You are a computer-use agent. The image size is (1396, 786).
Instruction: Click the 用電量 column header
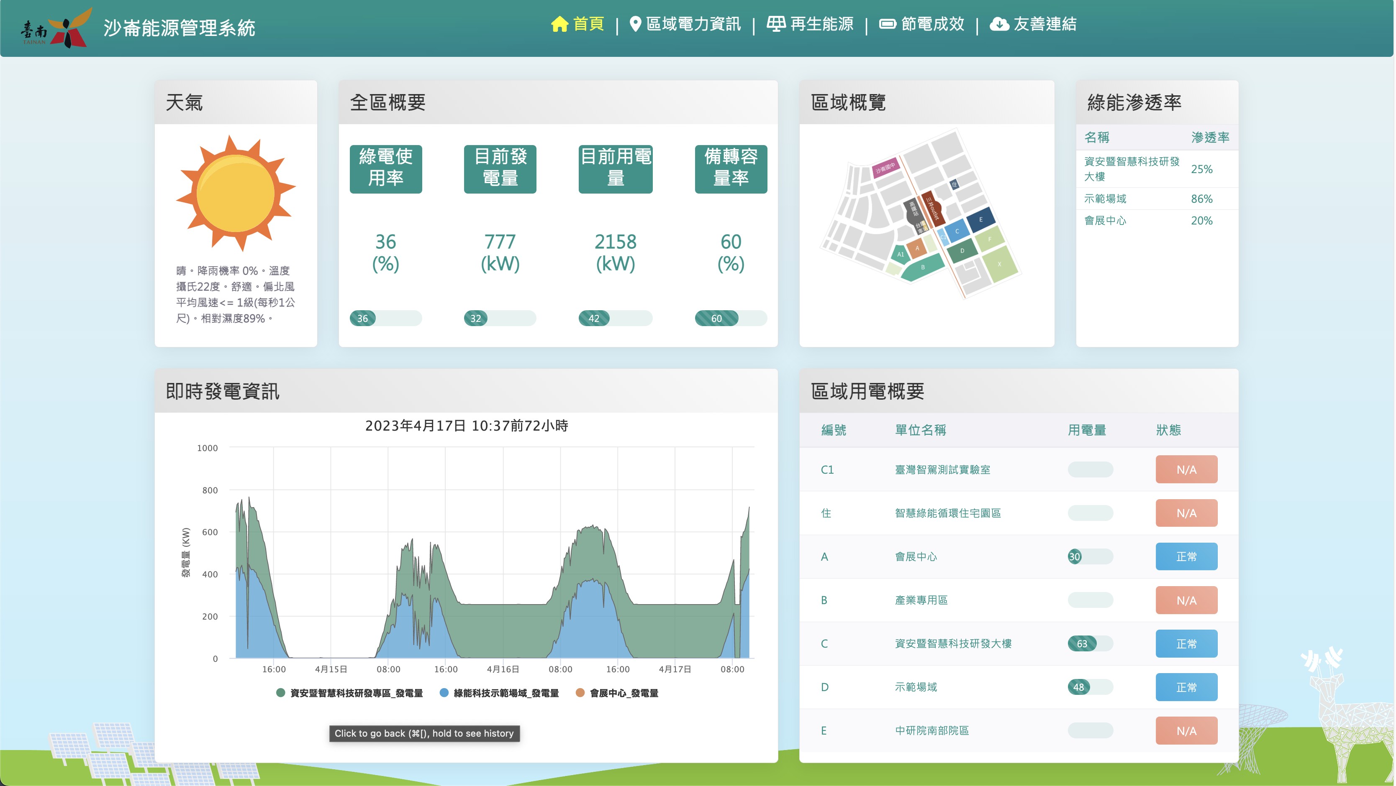pyautogui.click(x=1087, y=430)
